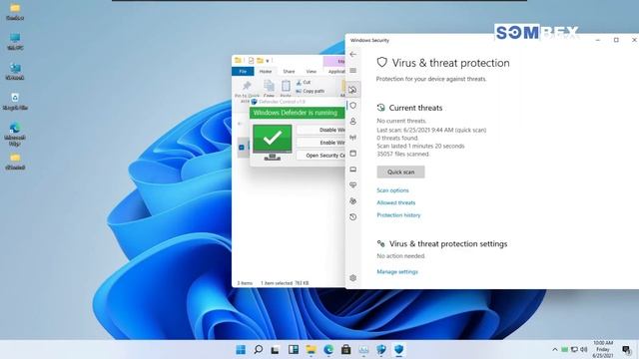Switch to View tab in File Explorer
This screenshot has width=639, height=359.
[311, 71]
